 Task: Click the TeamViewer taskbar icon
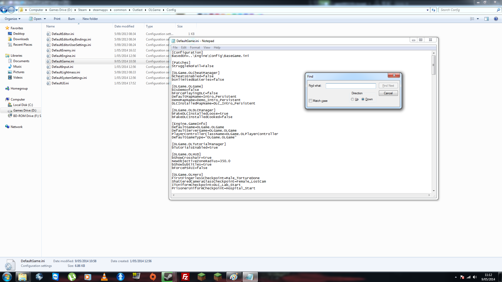[x=55, y=277]
